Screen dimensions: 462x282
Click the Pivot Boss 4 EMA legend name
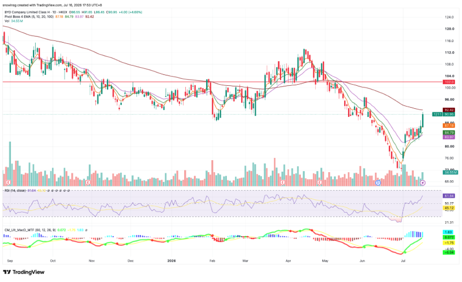(x=29, y=17)
